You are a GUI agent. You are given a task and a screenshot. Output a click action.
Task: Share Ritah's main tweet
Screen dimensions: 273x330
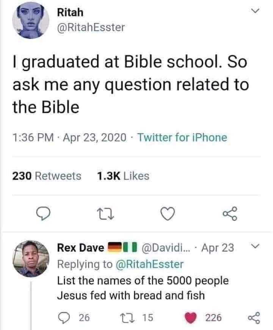coord(230,215)
